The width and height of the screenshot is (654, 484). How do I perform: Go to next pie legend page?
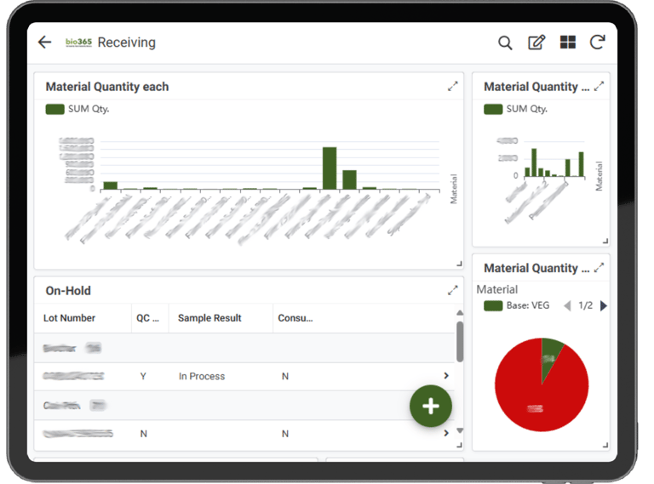(604, 306)
